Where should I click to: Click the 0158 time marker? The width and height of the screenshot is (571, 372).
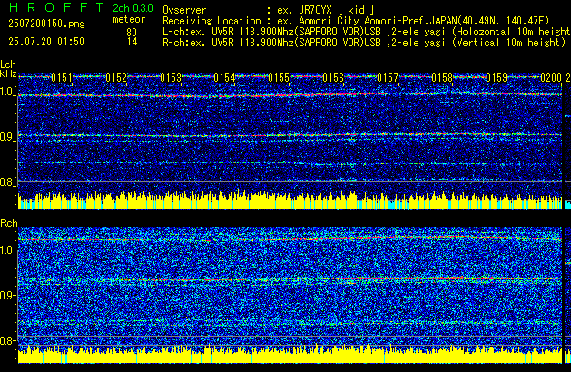(442, 78)
